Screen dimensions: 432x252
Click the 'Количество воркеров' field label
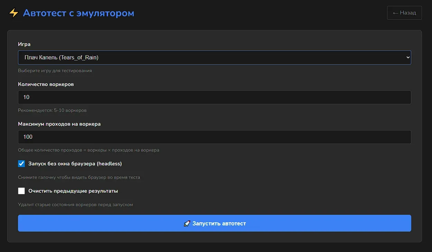(46, 84)
